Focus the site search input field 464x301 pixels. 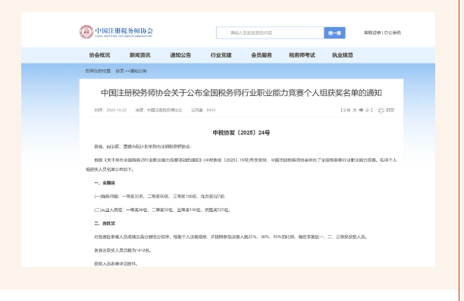coord(270,33)
